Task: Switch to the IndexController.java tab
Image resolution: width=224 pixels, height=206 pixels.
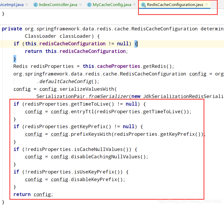Action: point(58,5)
